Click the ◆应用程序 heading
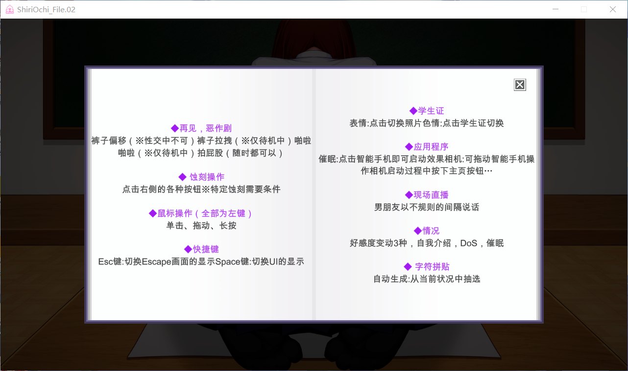The height and width of the screenshot is (371, 628). [427, 146]
